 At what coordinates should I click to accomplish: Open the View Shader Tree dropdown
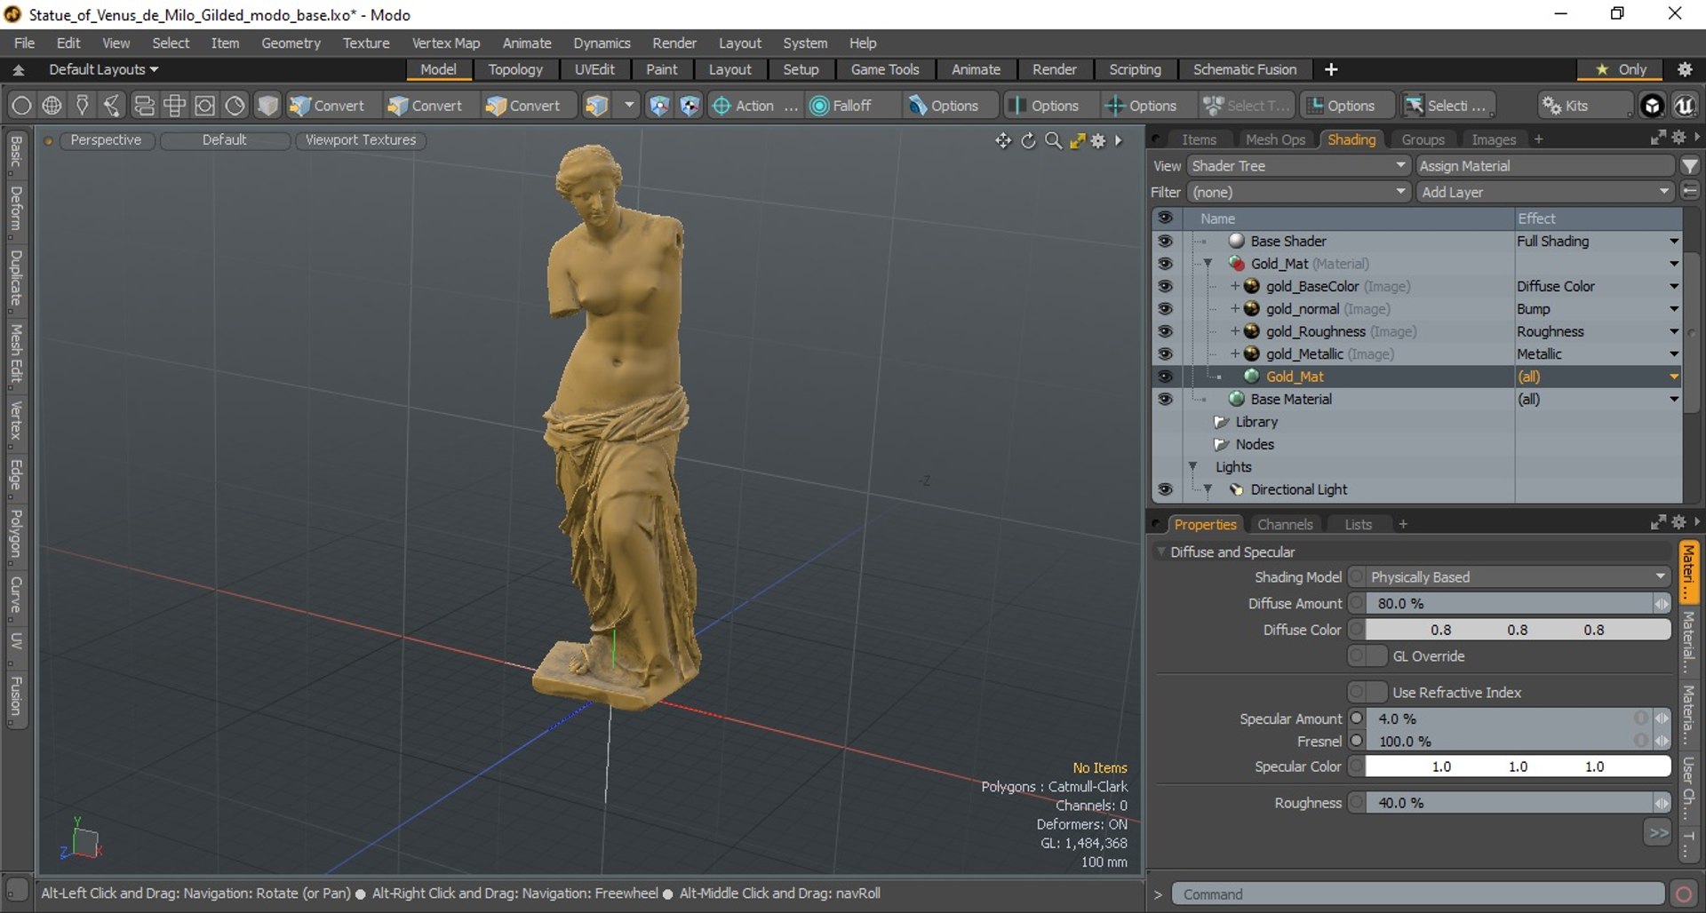pos(1298,166)
